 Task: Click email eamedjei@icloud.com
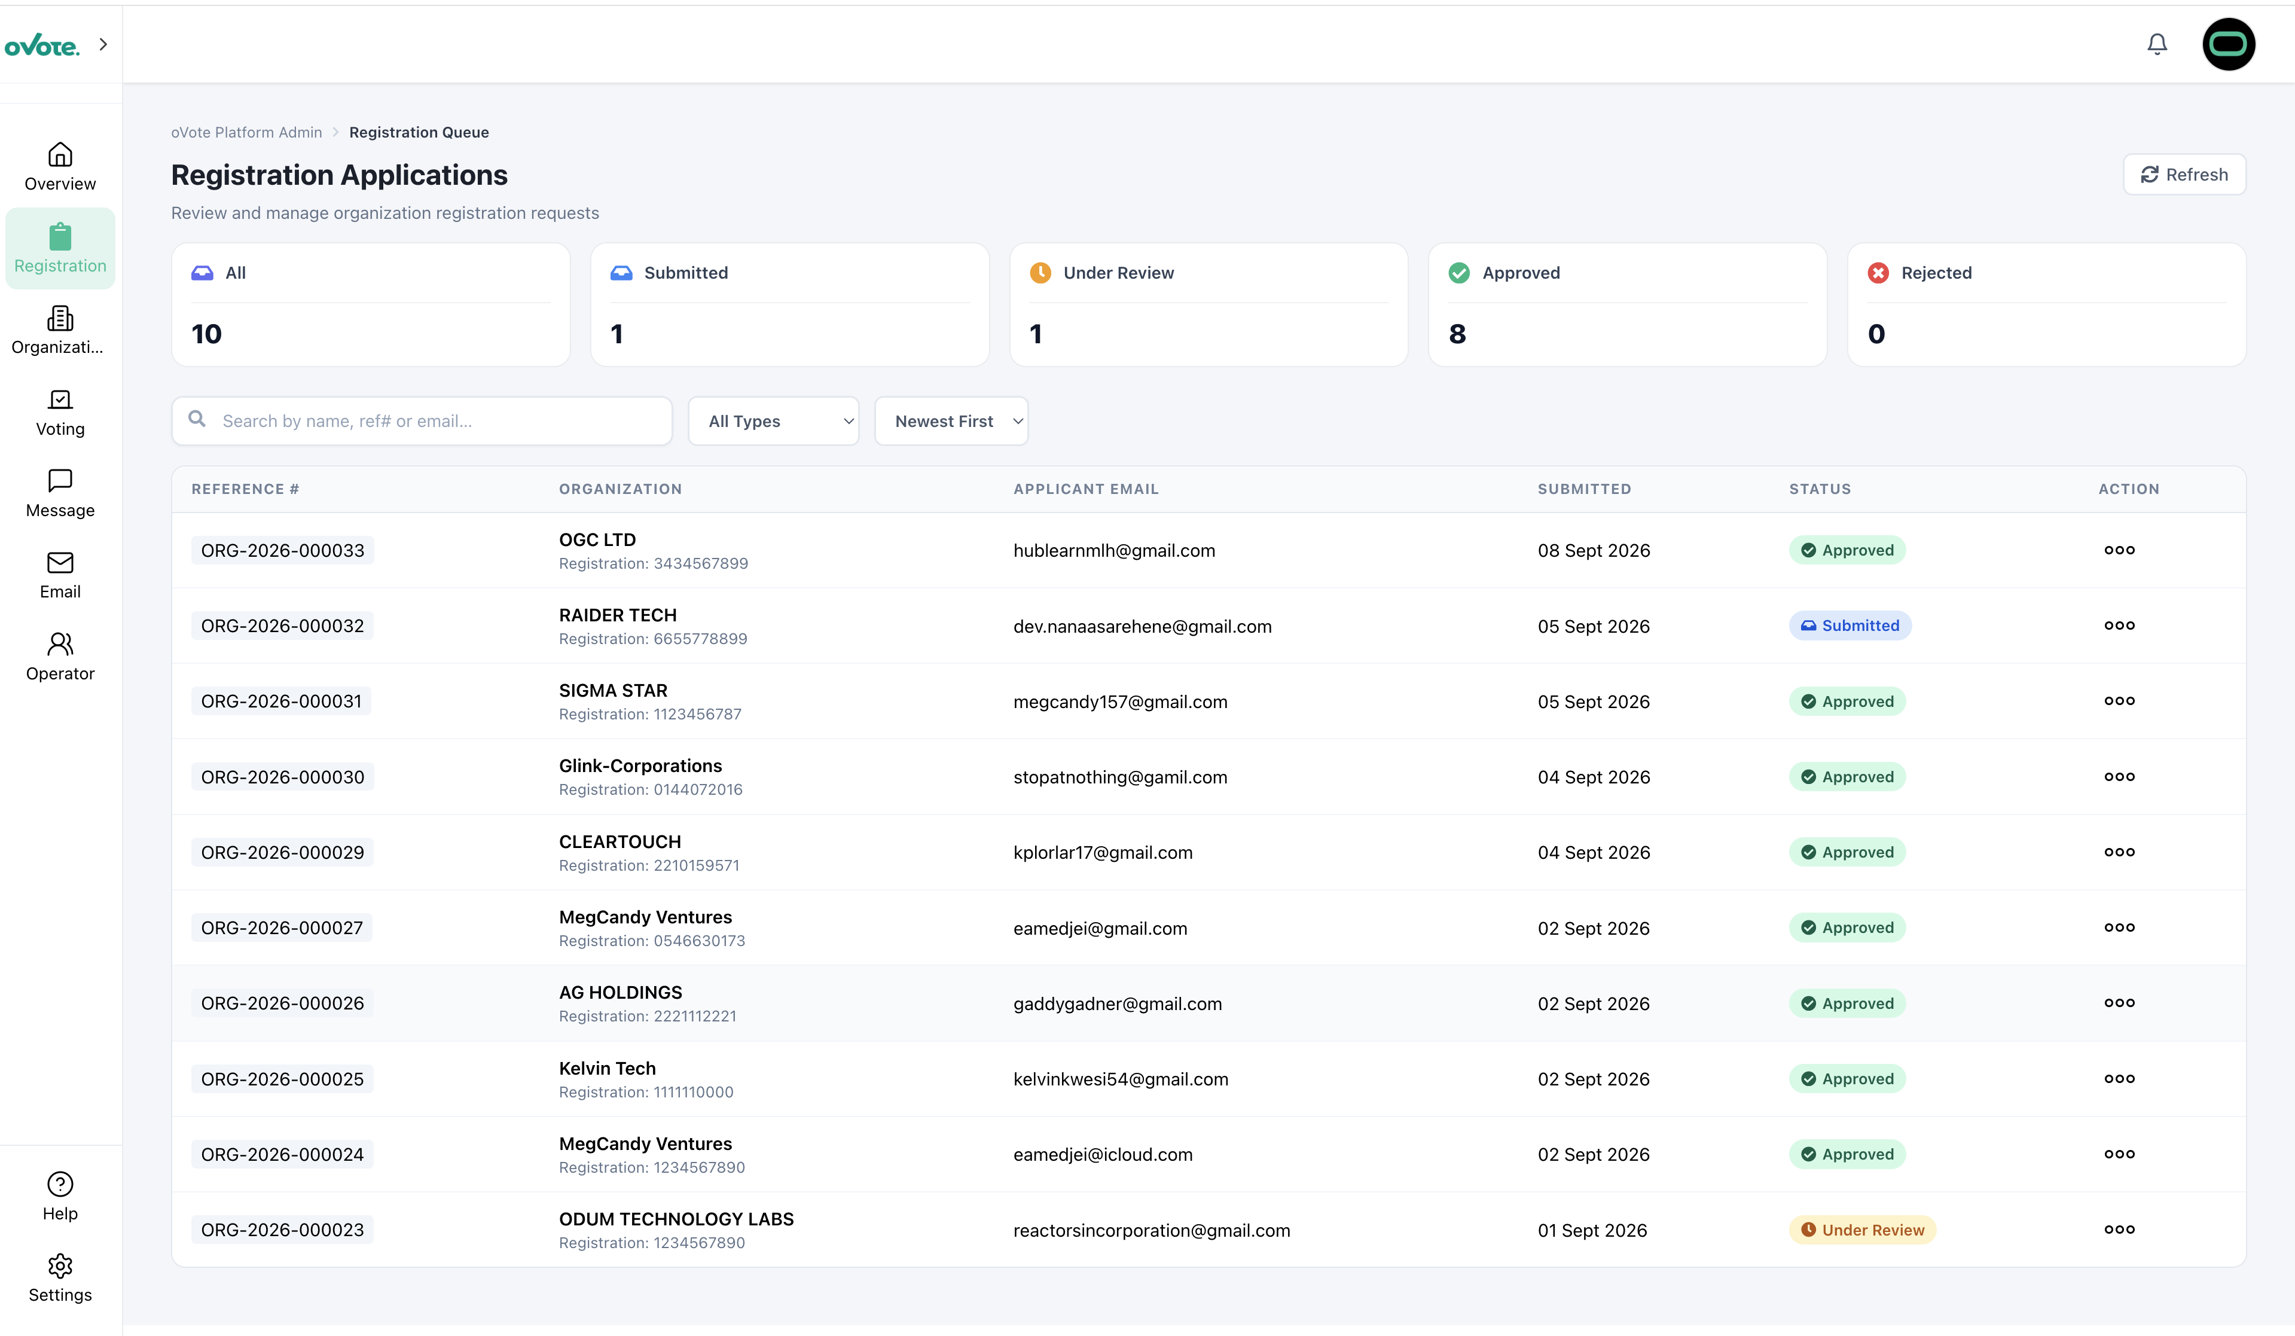[1103, 1154]
